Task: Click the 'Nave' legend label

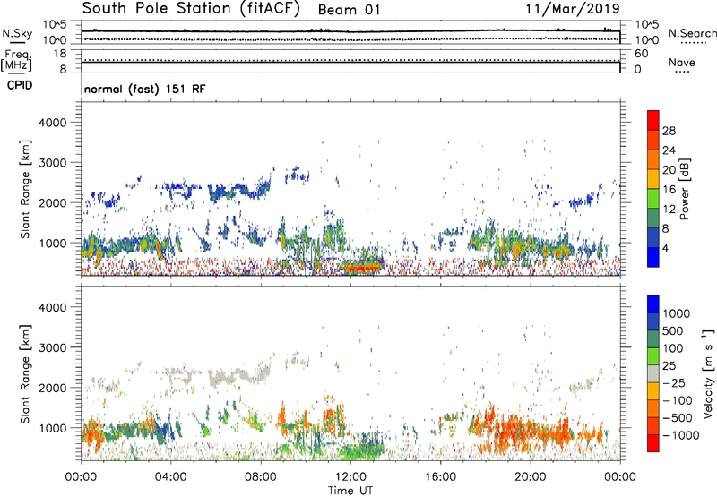Action: click(682, 63)
